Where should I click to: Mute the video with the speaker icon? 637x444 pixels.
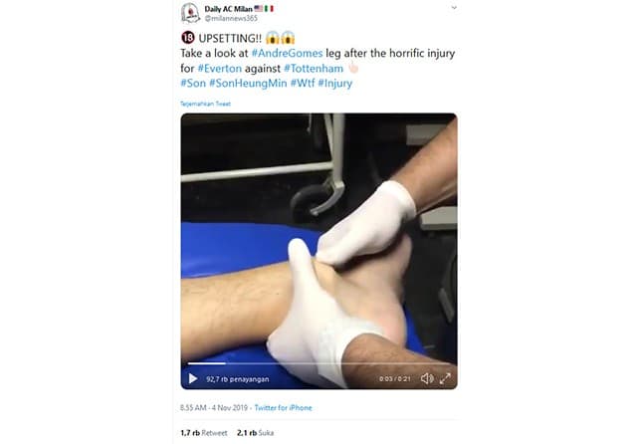click(x=427, y=378)
